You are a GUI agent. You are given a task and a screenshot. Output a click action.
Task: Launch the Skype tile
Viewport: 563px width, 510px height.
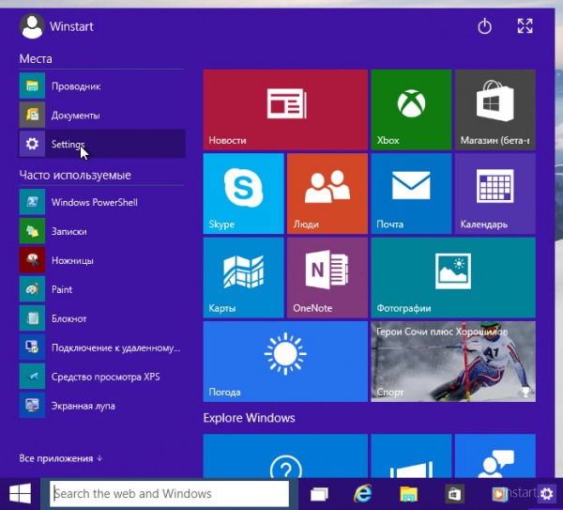point(243,193)
